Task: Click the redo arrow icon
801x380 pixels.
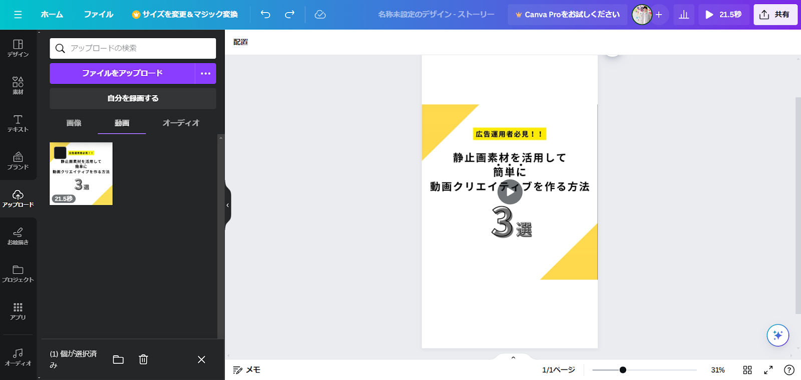Action: pyautogui.click(x=289, y=14)
